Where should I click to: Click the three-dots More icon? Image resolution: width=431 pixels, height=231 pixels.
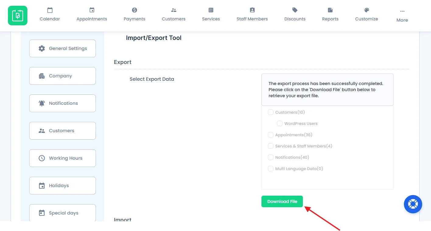[x=402, y=11]
